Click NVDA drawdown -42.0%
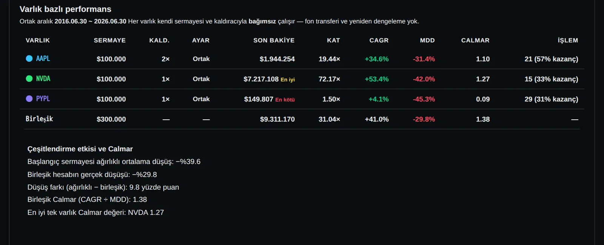 coord(424,79)
